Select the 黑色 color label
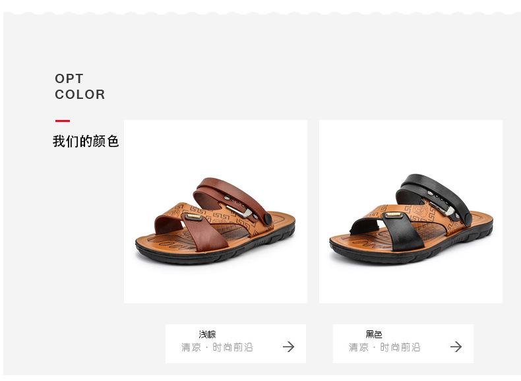This screenshot has width=521, height=381. (x=374, y=334)
